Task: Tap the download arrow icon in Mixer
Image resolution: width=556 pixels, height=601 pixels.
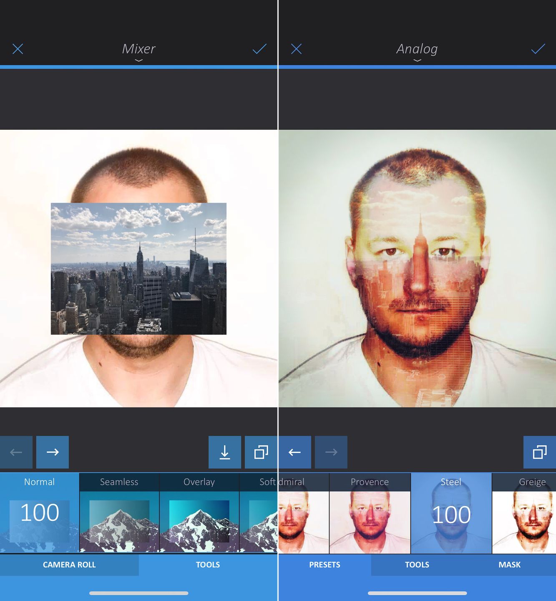Action: [x=225, y=452]
